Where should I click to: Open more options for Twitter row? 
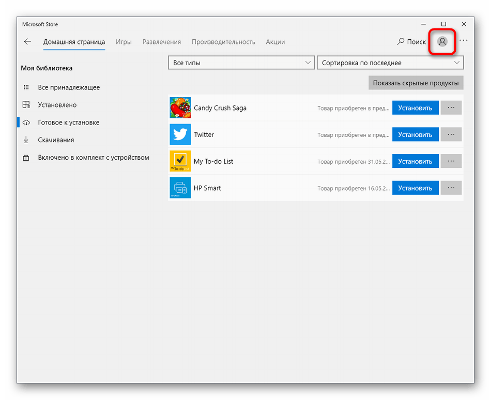point(451,135)
